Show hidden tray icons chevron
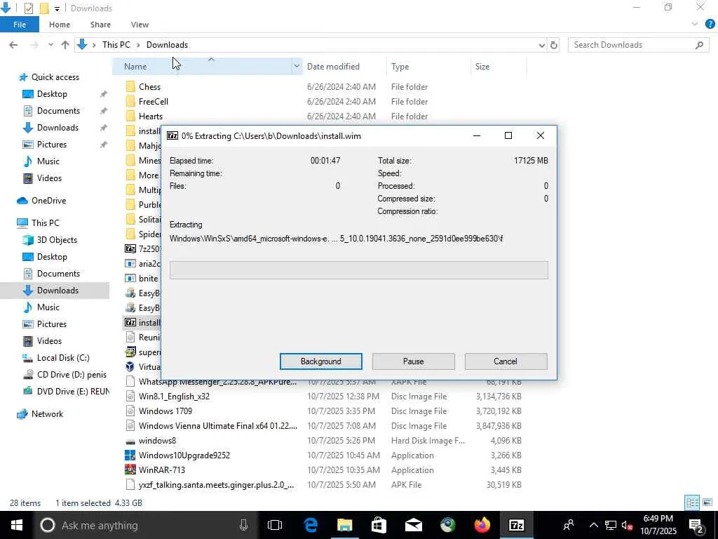 (x=593, y=525)
